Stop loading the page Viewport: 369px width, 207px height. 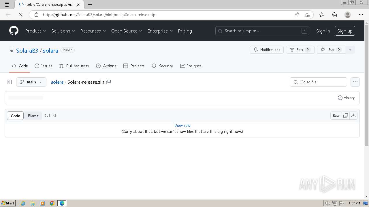21,15
